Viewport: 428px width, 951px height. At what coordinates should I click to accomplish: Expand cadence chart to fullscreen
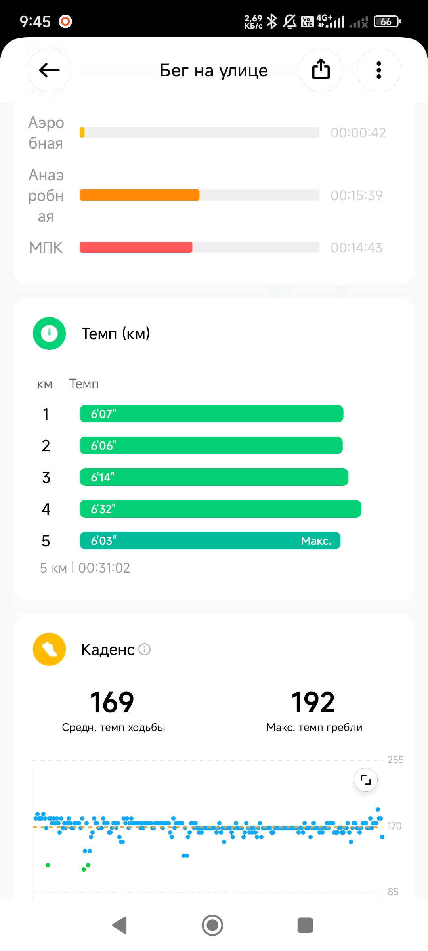click(x=365, y=780)
